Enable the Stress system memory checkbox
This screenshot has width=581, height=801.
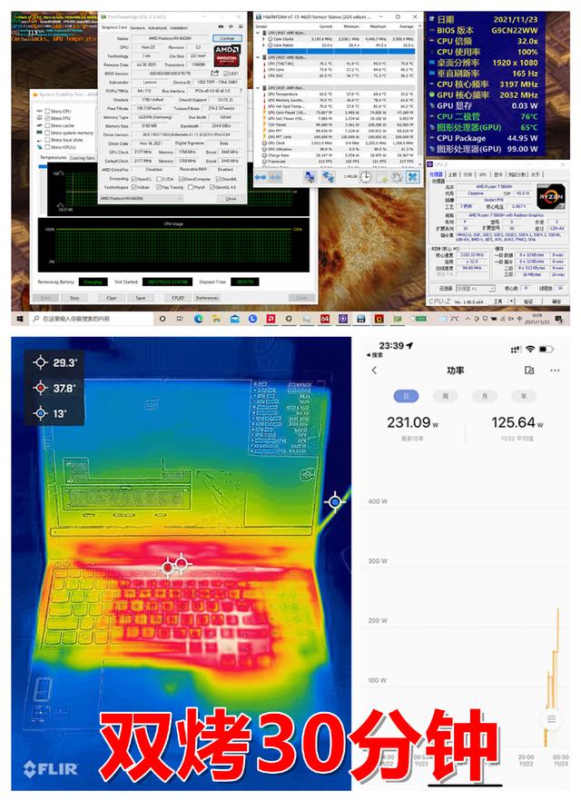(47, 133)
